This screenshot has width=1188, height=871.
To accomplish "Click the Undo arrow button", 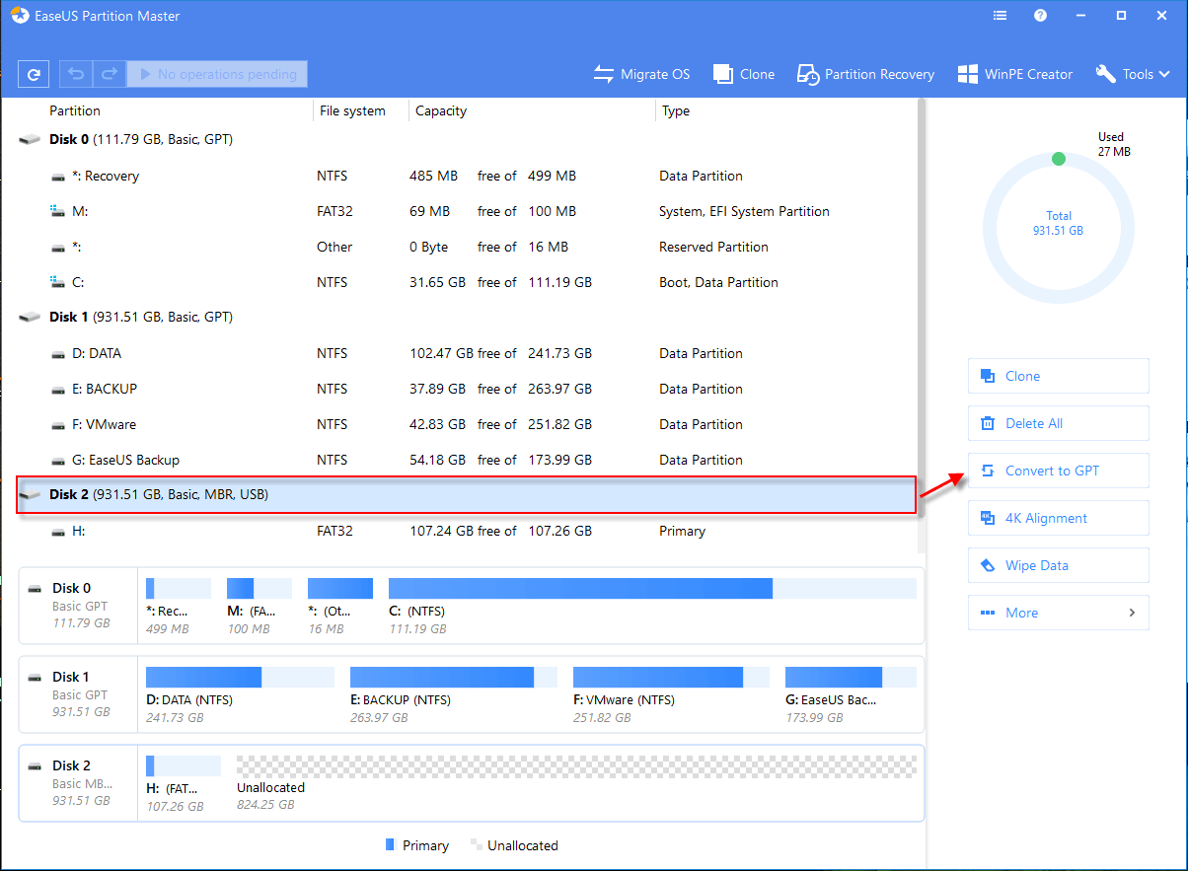I will point(76,74).
